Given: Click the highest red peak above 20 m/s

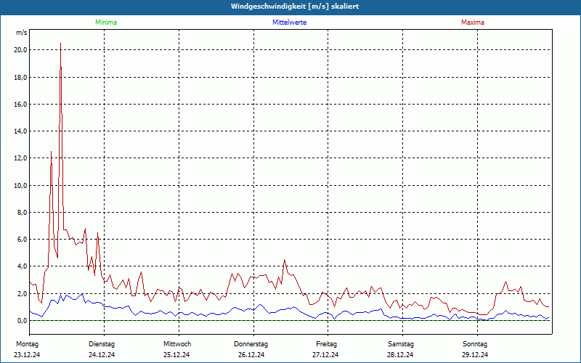Looking at the screenshot, I should pos(60,44).
